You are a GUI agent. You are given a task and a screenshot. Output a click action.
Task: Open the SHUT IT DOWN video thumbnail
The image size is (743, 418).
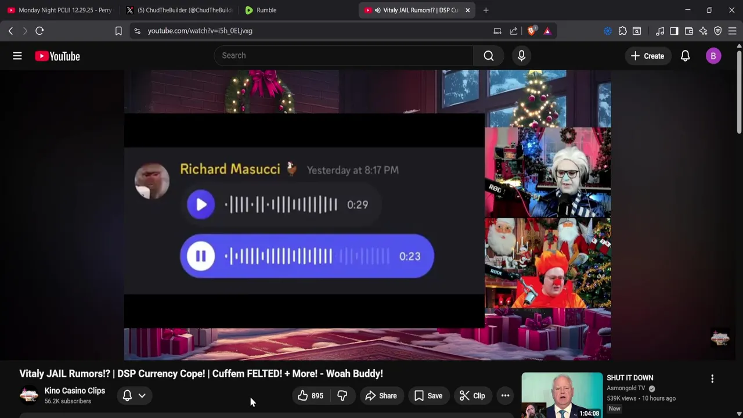(562, 395)
